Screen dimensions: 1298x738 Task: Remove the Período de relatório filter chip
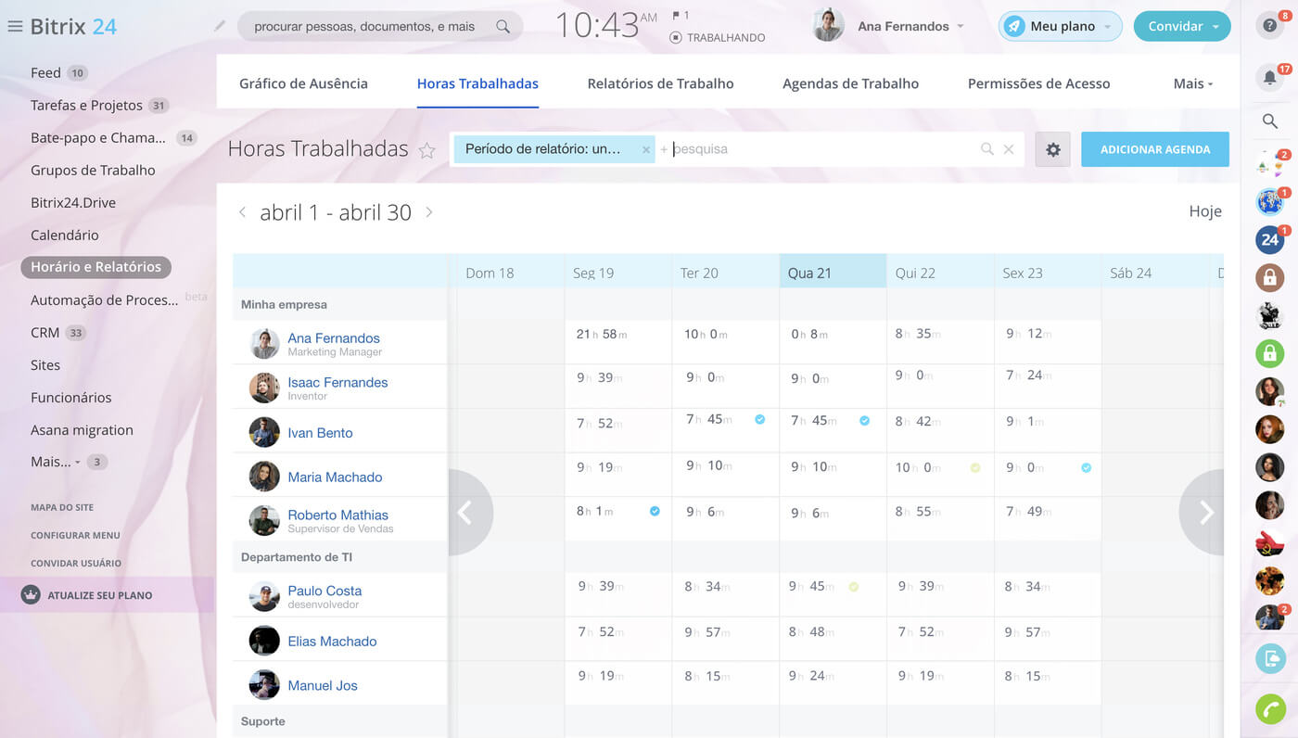pos(646,149)
